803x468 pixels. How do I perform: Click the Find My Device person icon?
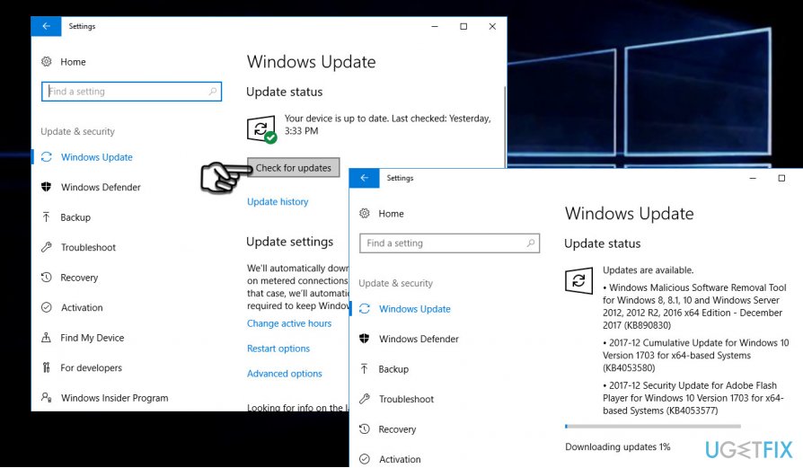tap(47, 338)
